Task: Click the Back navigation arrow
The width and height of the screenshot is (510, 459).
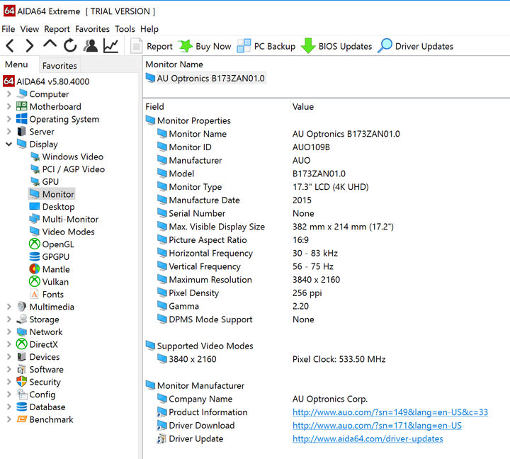Action: 10,46
